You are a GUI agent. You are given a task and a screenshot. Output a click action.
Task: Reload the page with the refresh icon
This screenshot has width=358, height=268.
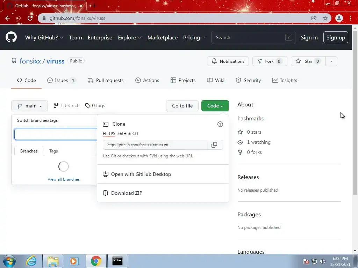click(30, 18)
